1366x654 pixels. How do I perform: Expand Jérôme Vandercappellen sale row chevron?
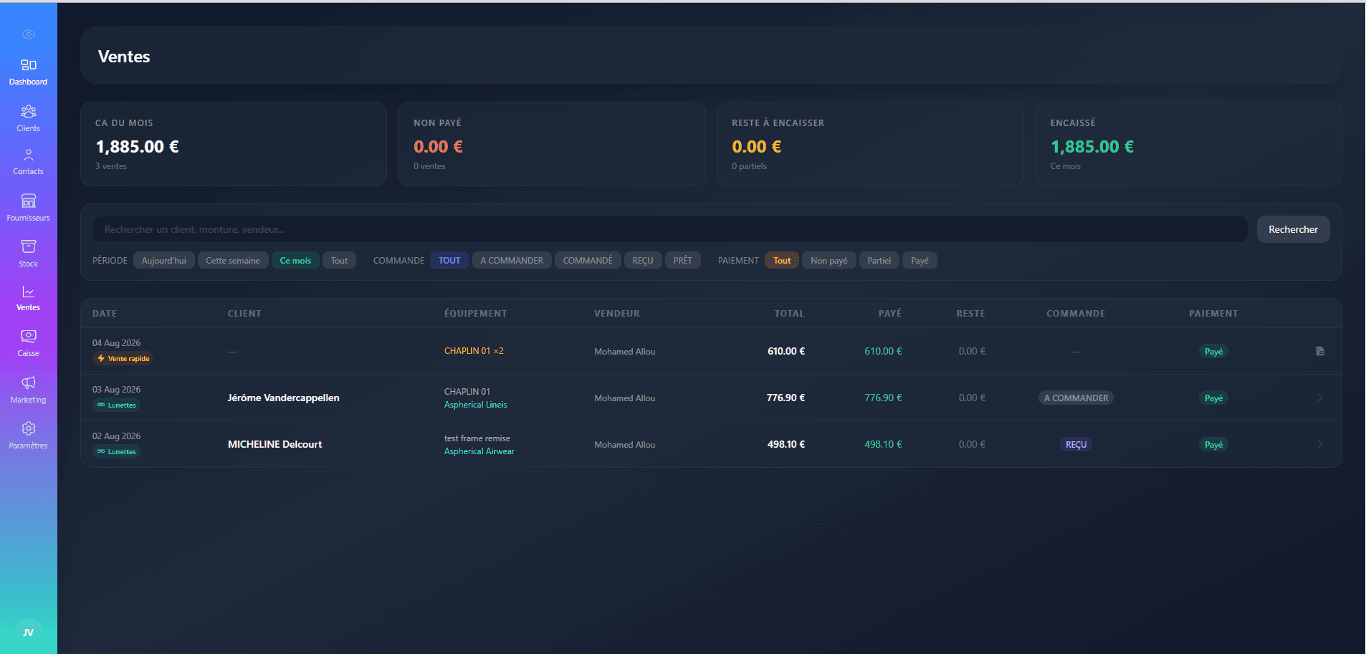pyautogui.click(x=1319, y=398)
